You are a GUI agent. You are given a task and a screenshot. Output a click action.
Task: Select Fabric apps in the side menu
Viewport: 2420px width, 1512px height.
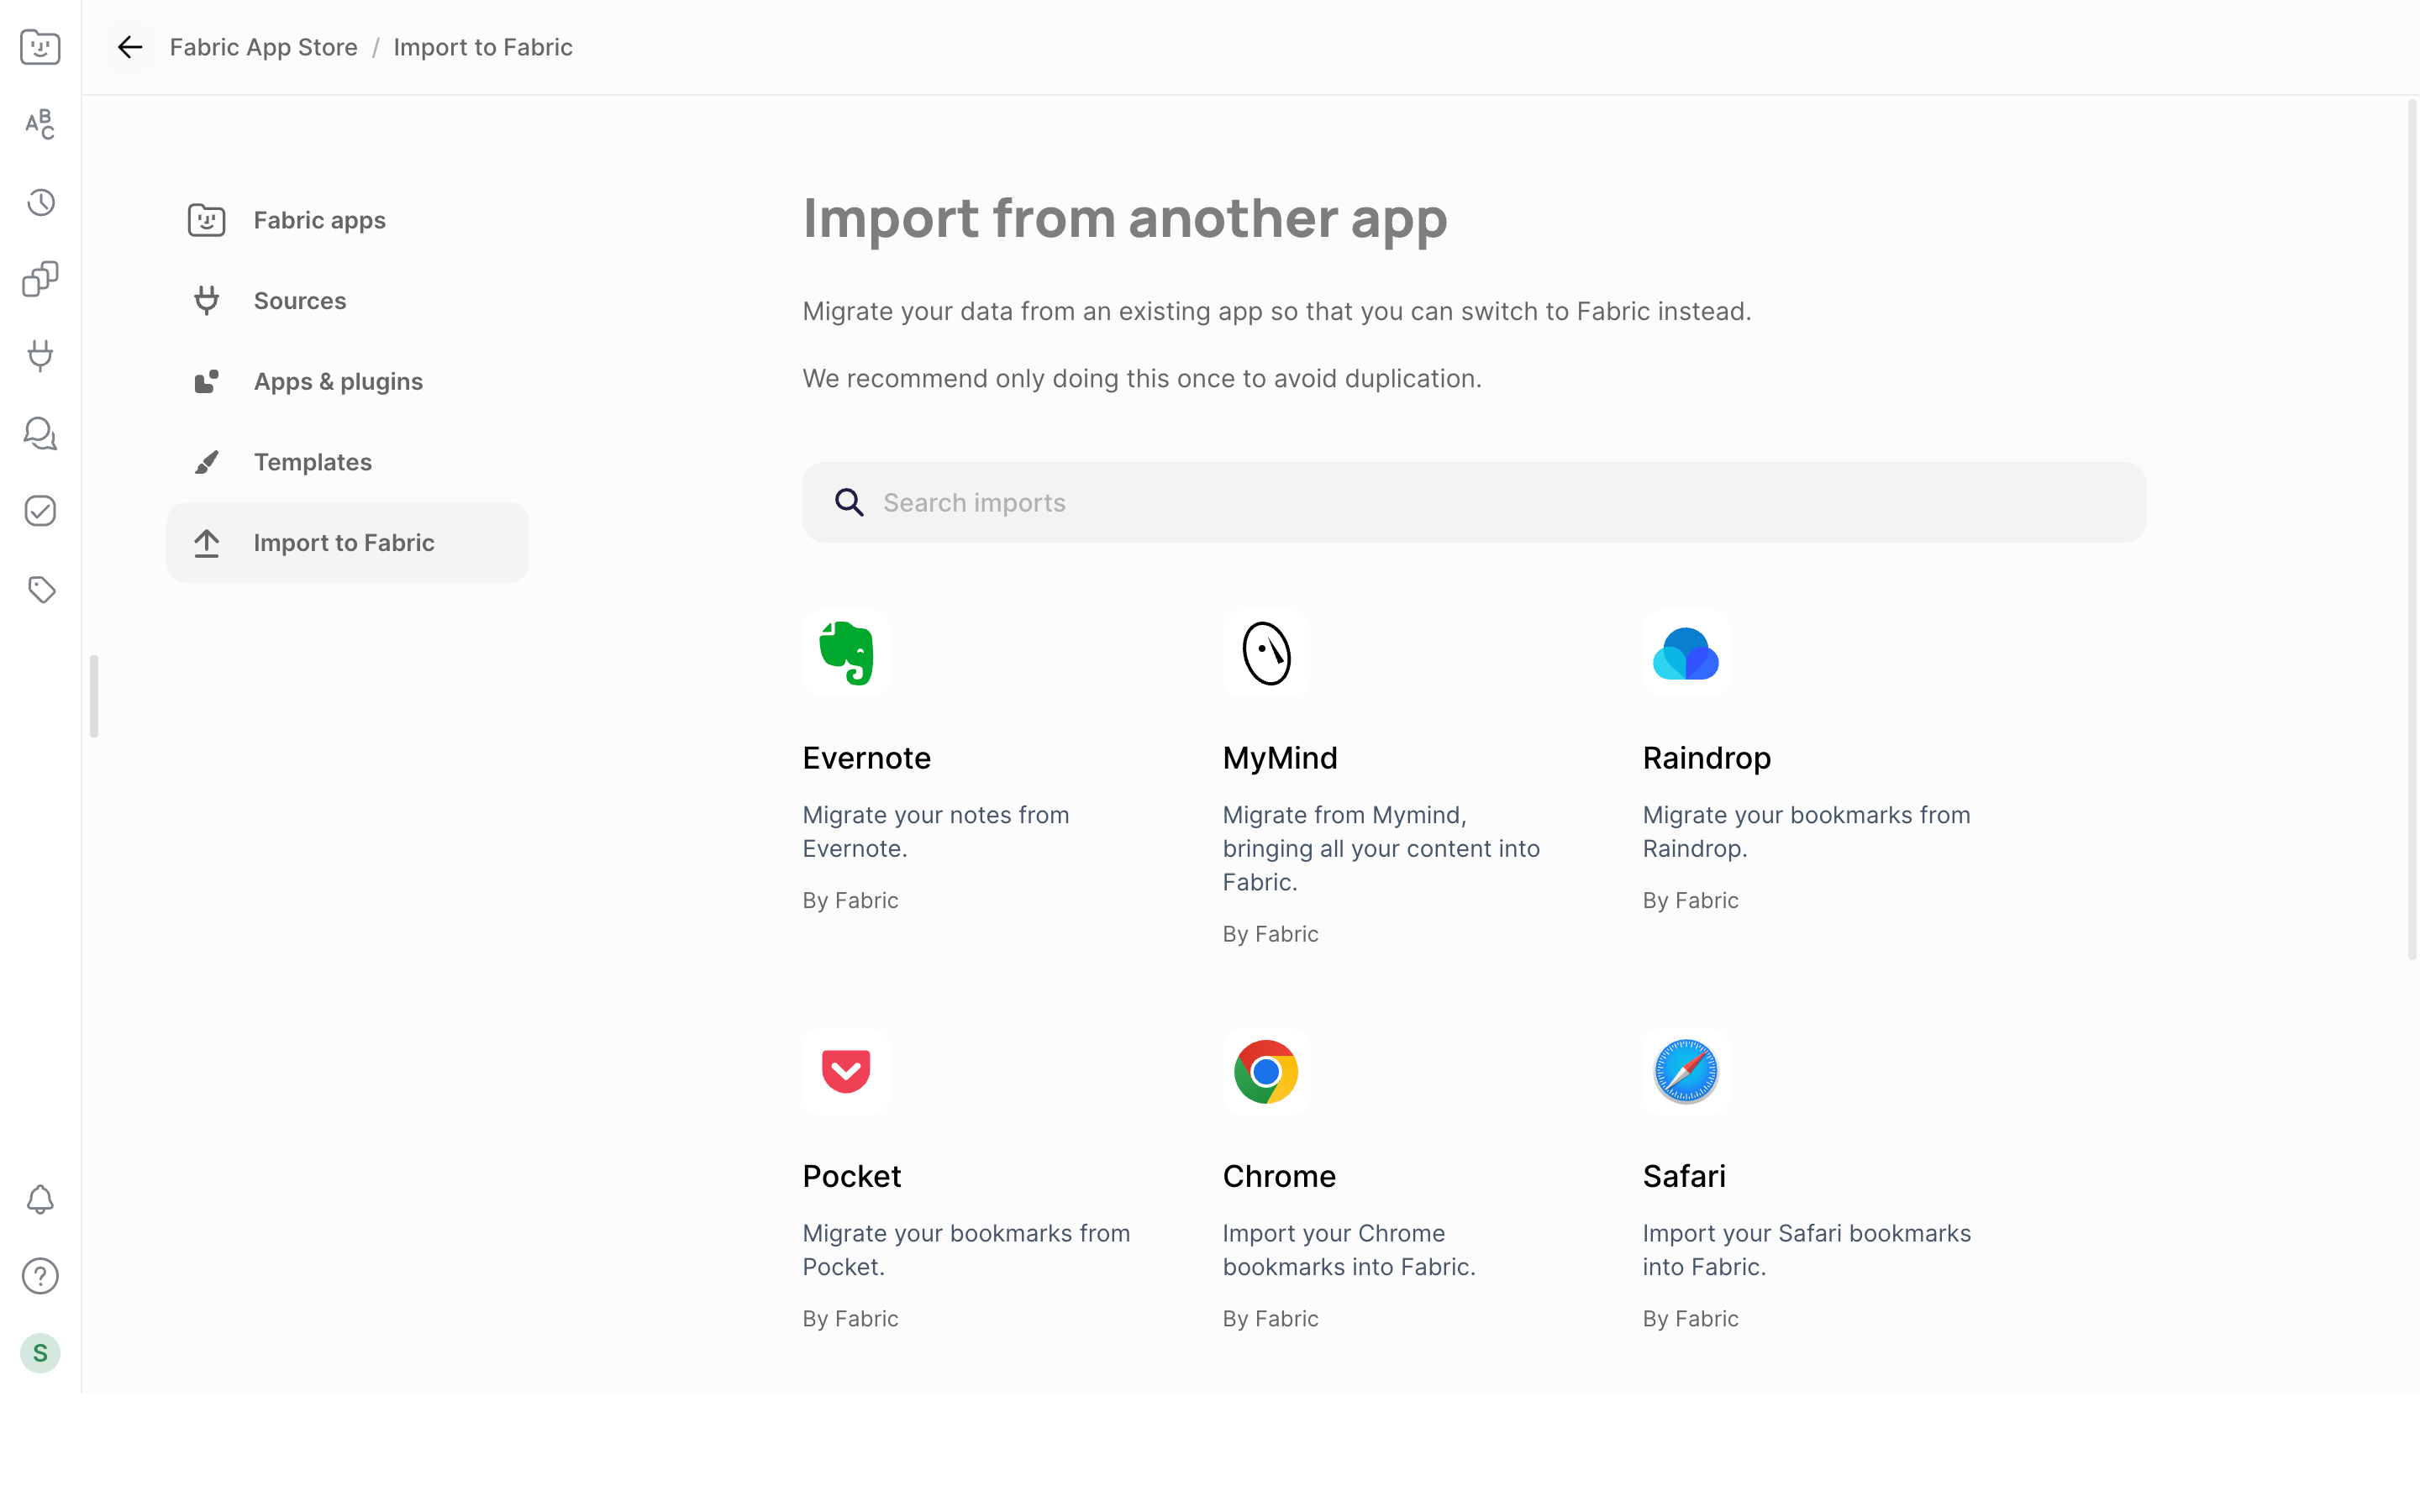click(348, 220)
